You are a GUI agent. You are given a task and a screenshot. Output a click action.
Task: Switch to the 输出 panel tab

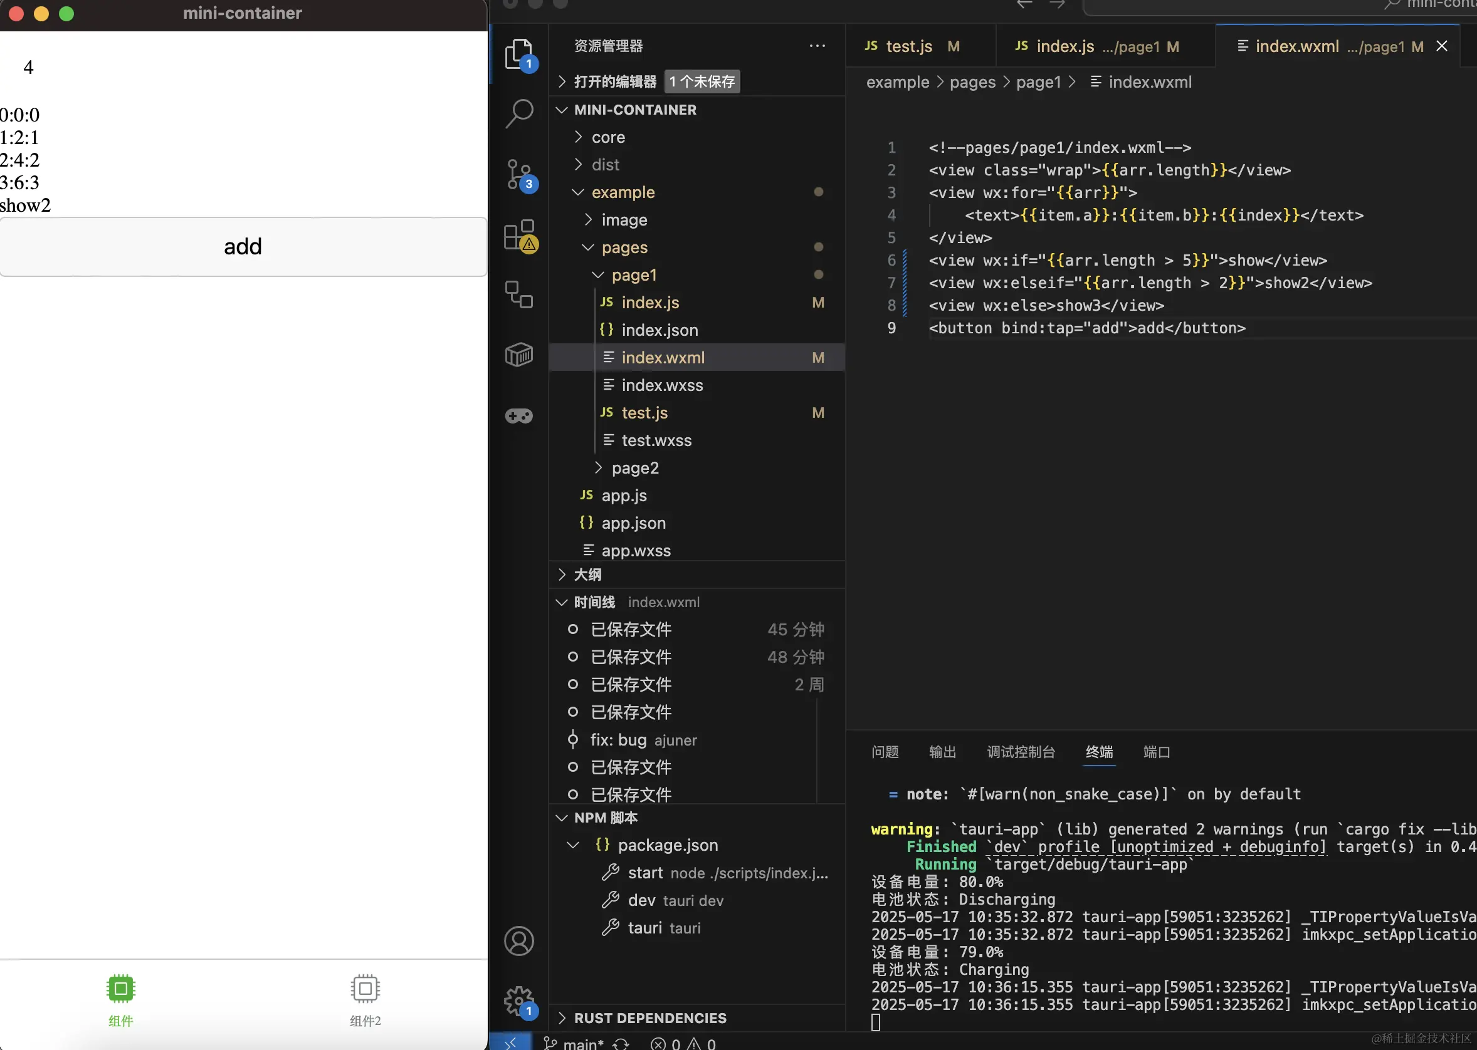pos(942,752)
